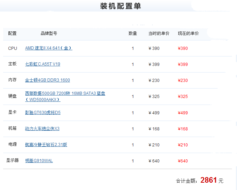This screenshot has height=190, width=240.
Task: Open the 西部数据500GB 7200转 hard disk link
Action: point(65,96)
